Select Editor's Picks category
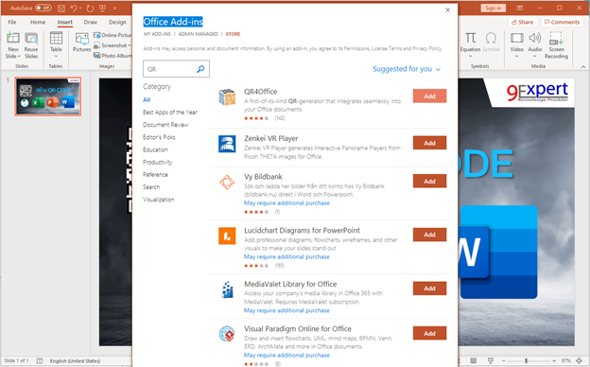 coord(159,137)
